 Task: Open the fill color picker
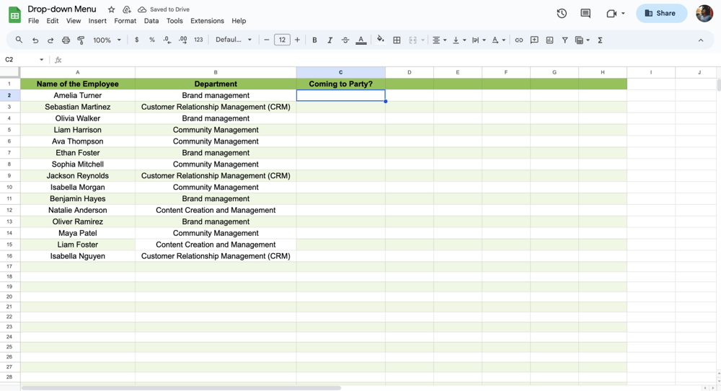pyautogui.click(x=380, y=40)
